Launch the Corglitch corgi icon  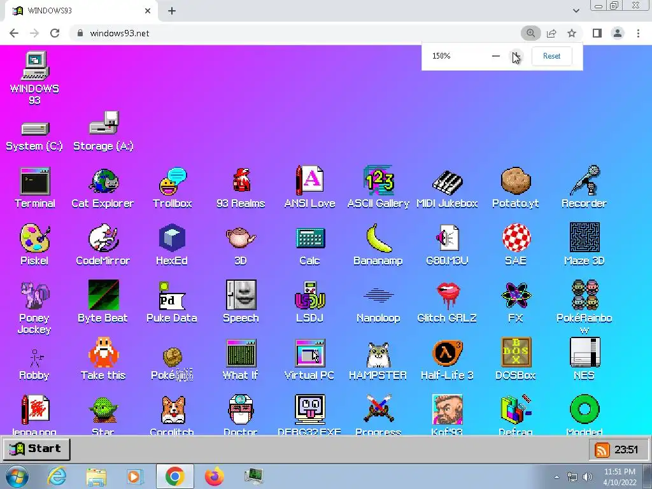pyautogui.click(x=173, y=409)
